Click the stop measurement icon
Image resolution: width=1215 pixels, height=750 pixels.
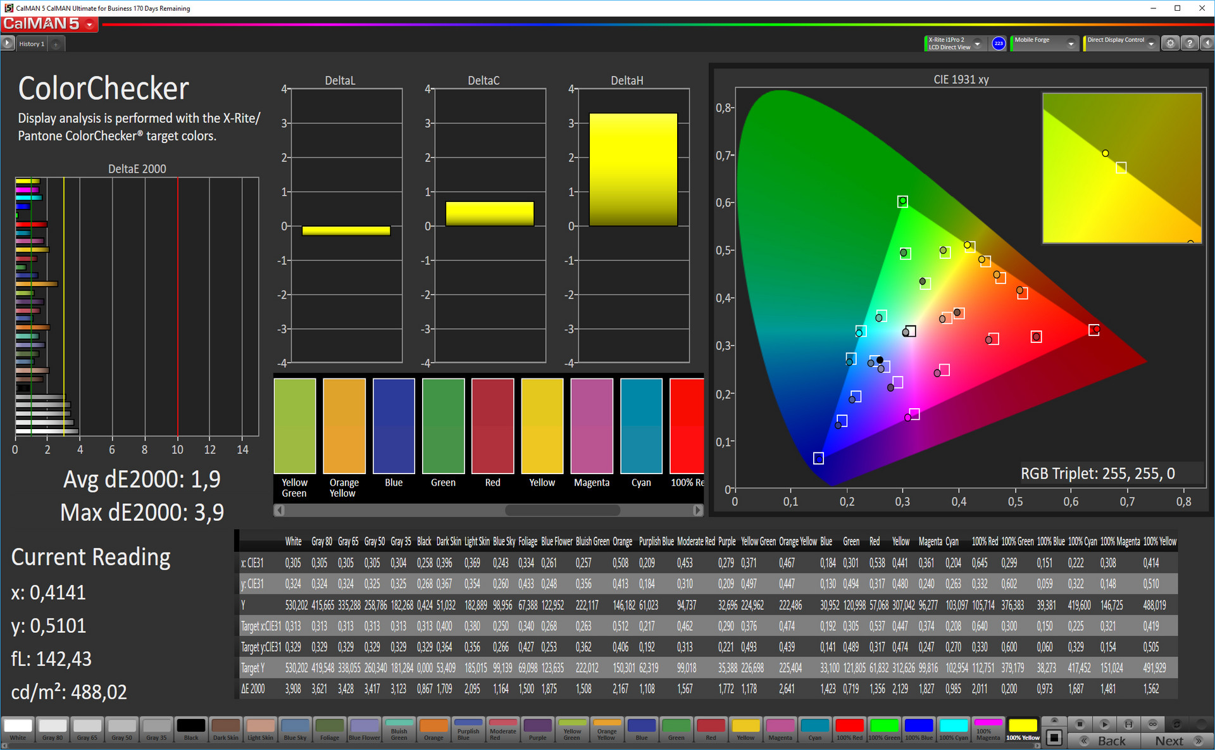1080,724
